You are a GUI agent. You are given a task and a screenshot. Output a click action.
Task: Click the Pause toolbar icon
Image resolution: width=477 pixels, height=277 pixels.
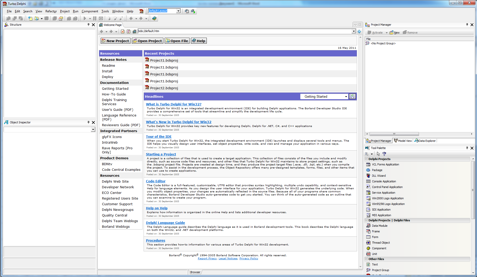pos(95,18)
